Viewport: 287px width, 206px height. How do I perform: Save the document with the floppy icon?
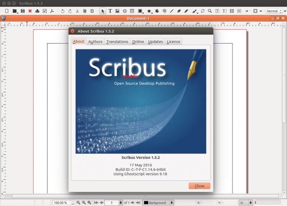click(x=23, y=11)
